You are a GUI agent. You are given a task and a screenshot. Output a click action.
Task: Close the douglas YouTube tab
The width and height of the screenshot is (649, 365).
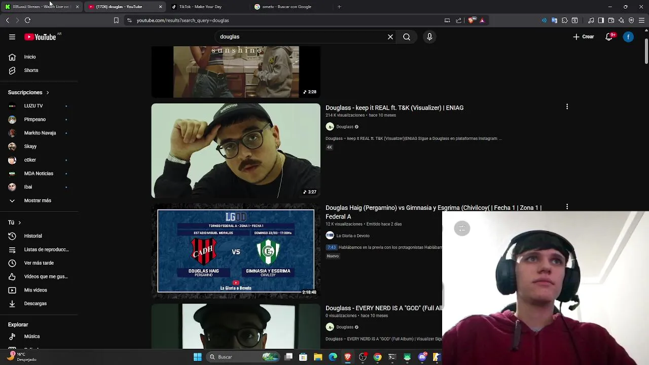click(x=160, y=7)
